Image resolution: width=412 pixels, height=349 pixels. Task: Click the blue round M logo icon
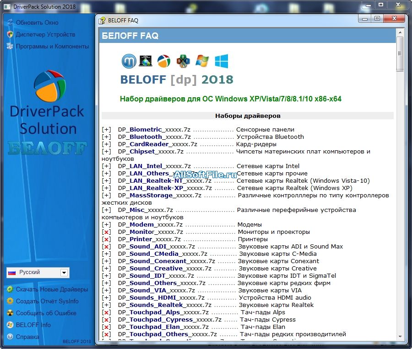[129, 61]
